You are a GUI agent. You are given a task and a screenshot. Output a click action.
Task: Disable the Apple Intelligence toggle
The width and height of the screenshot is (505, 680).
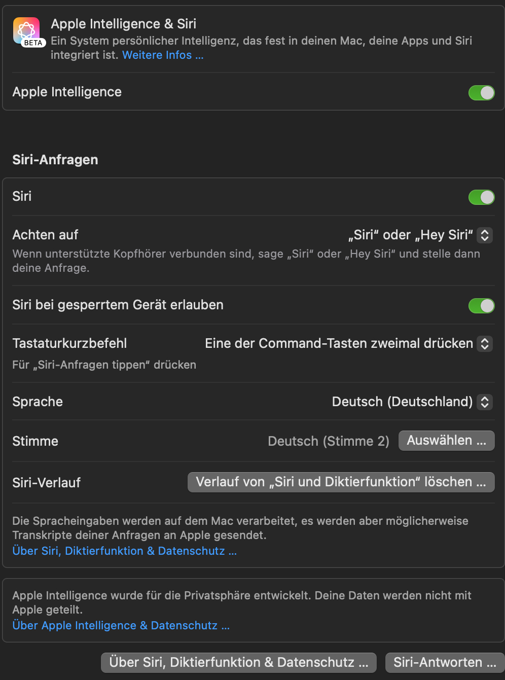click(x=481, y=93)
